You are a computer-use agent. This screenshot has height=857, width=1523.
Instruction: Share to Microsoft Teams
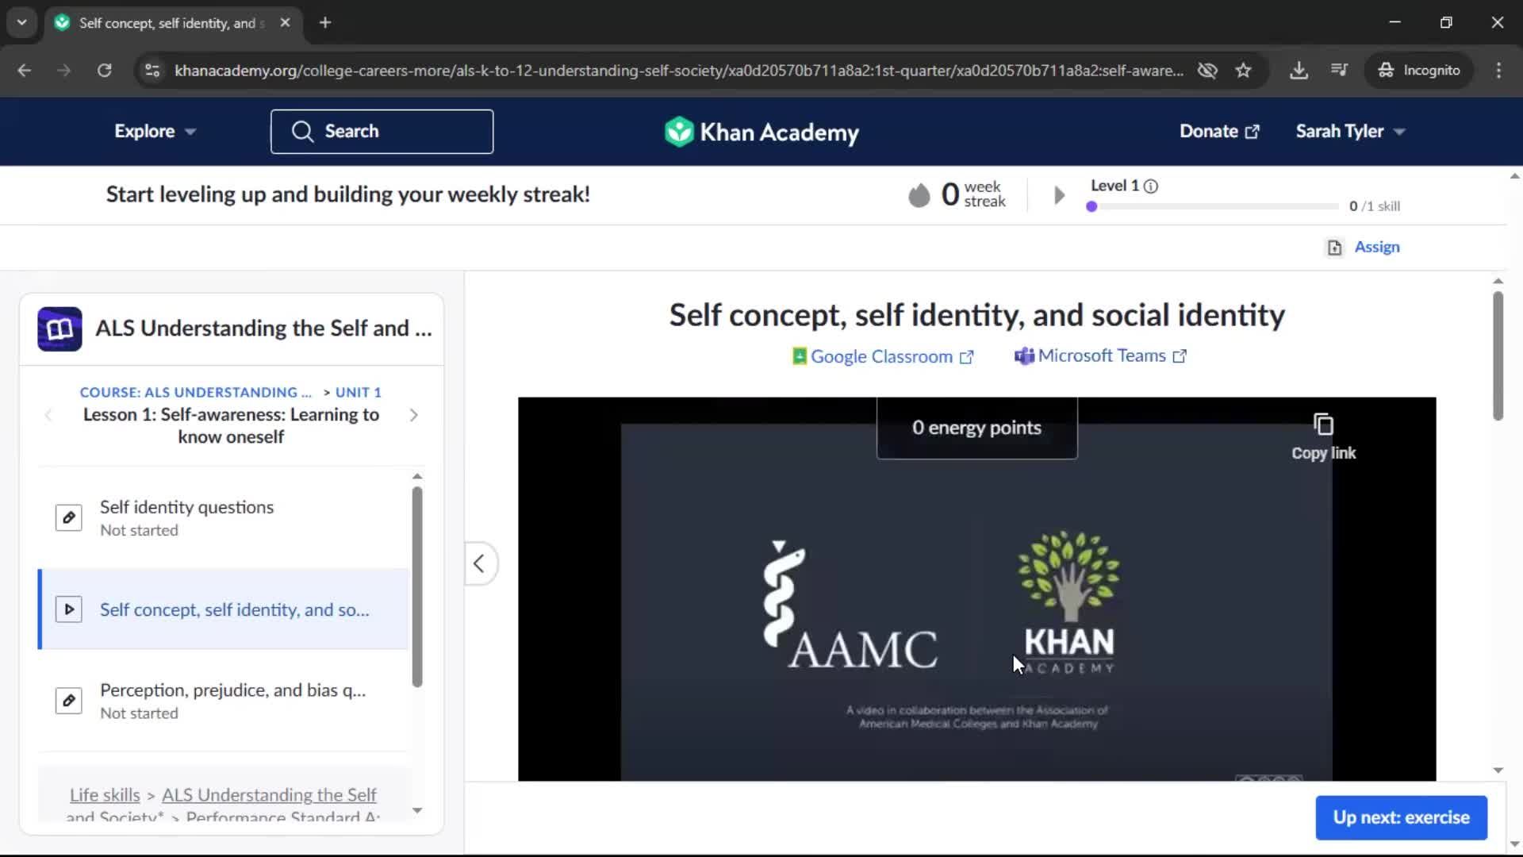(1101, 355)
